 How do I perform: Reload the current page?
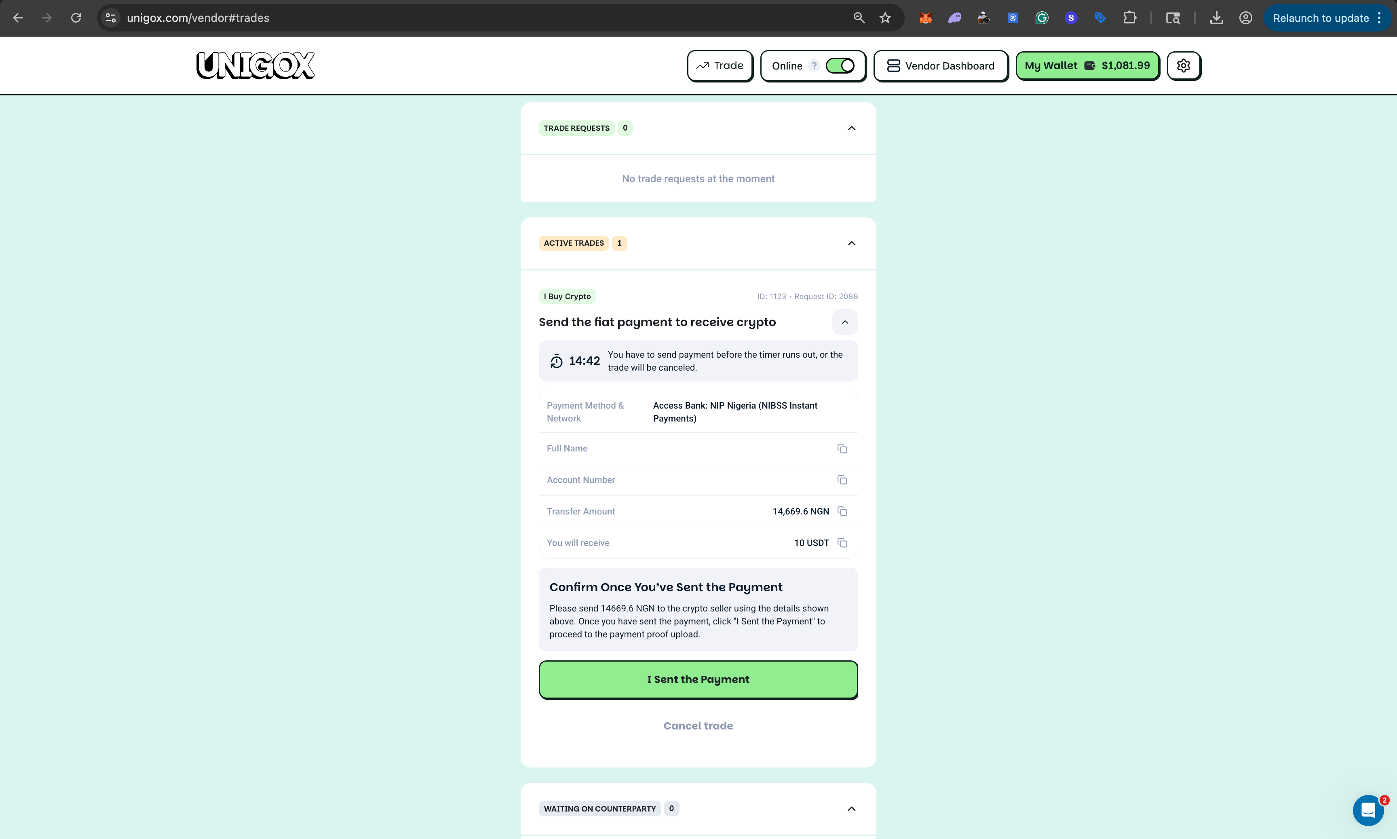click(x=76, y=18)
